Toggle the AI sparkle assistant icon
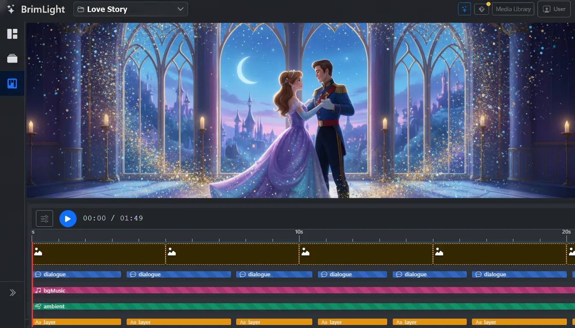Screen dimensions: 575x328 (464, 9)
